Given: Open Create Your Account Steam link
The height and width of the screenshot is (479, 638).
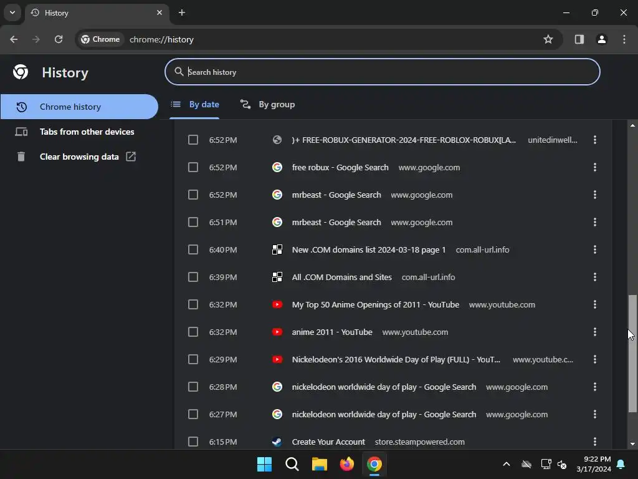Looking at the screenshot, I should coord(328,442).
